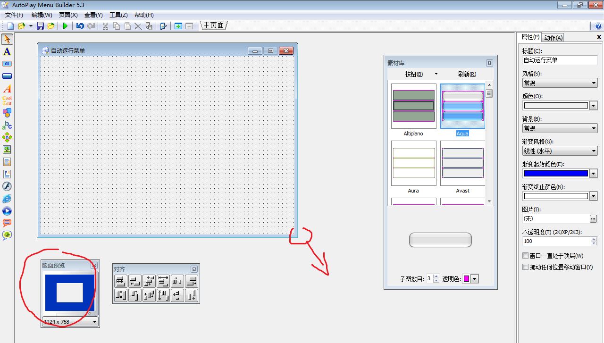Open the 渐变起始颜色 dropdown arrow
604x343 pixels.
(x=594, y=174)
